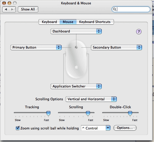Toggle the zoom using scroll ball checkbox

pyautogui.click(x=18, y=128)
